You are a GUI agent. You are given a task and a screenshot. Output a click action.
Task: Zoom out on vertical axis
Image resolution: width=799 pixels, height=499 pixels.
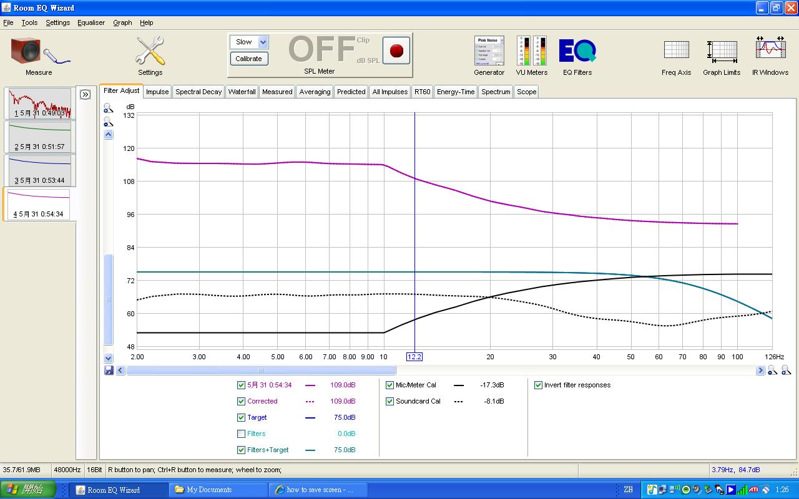[109, 122]
